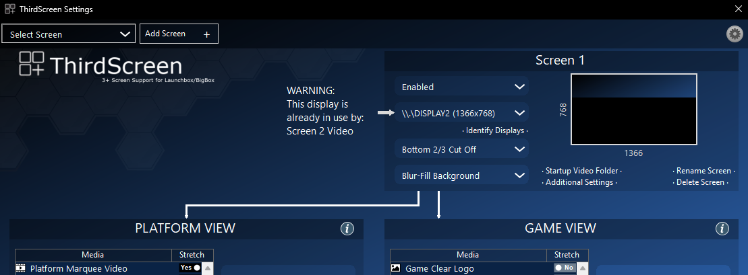Screen dimensions: 748x275
Task: Click the Game View Media column header
Action: pyautogui.click(x=468, y=255)
